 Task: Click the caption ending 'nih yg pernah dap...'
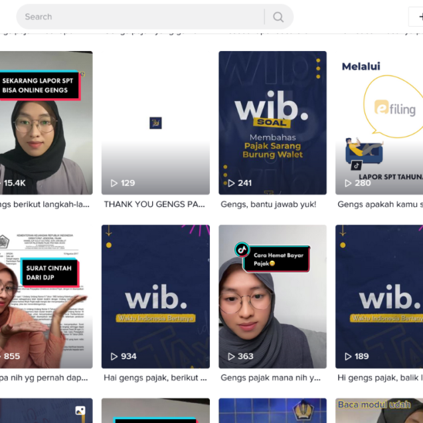[x=44, y=378]
